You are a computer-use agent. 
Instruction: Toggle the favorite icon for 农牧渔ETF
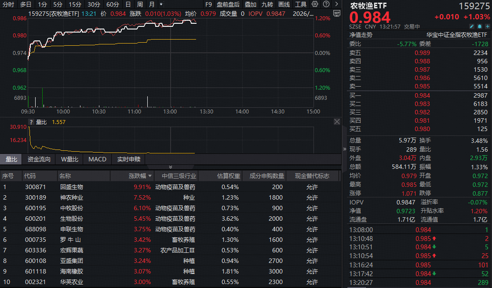tap(487, 26)
